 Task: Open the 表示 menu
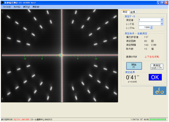[x=26, y=7]
